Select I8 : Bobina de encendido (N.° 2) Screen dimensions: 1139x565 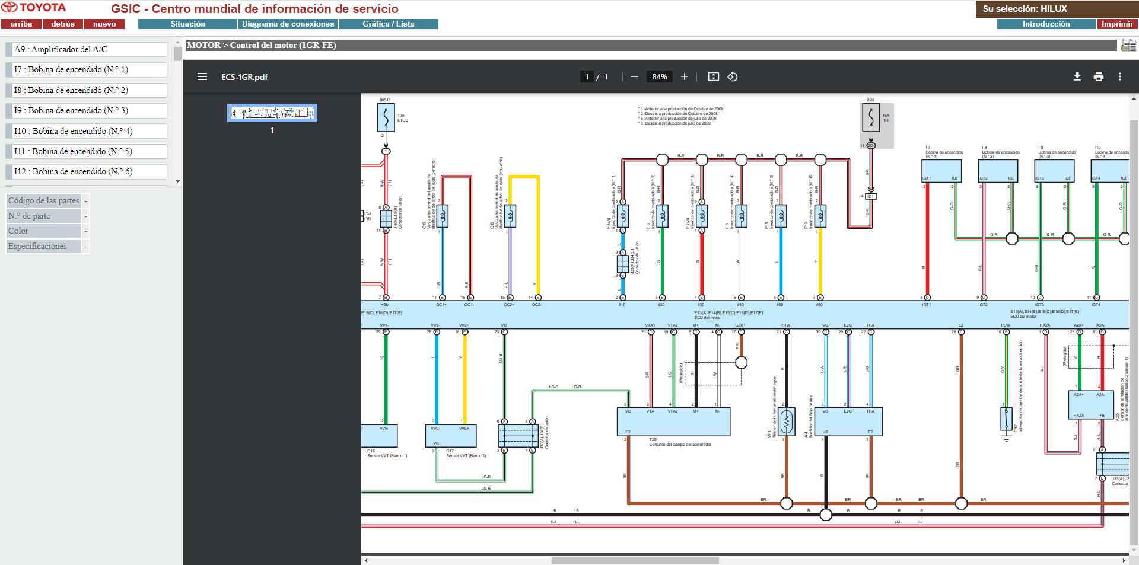pyautogui.click(x=87, y=90)
